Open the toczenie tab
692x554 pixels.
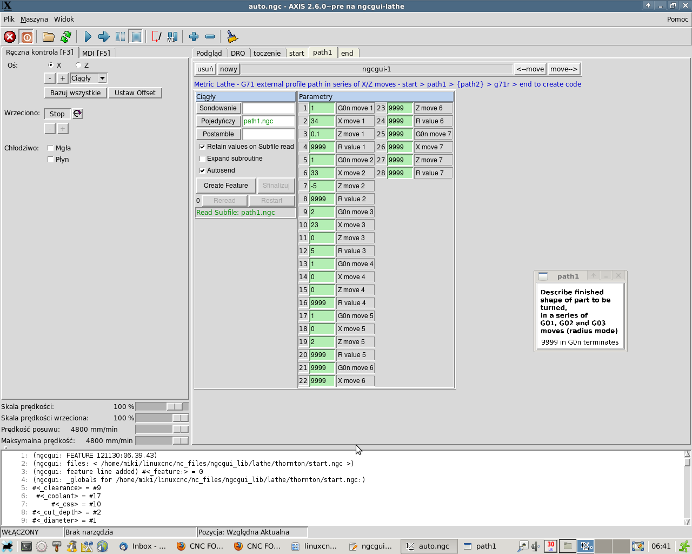pyautogui.click(x=267, y=53)
